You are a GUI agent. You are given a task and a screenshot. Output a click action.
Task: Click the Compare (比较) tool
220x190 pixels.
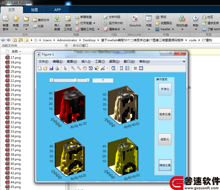[x=38, y=26]
